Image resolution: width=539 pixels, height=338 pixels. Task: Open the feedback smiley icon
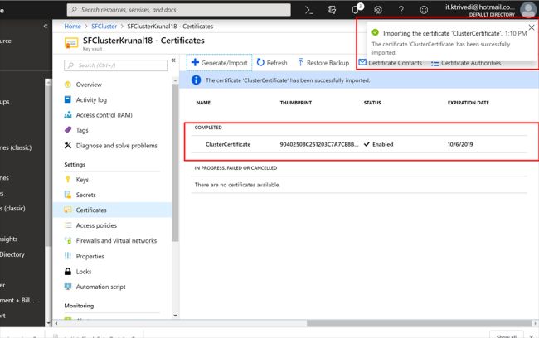[424, 10]
